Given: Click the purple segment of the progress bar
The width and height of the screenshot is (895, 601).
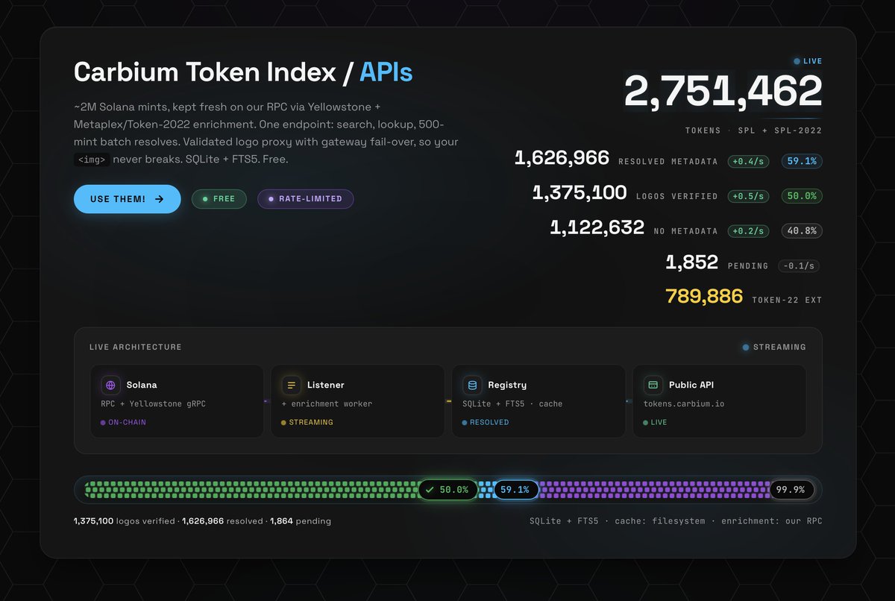Looking at the screenshot, I should (x=653, y=490).
